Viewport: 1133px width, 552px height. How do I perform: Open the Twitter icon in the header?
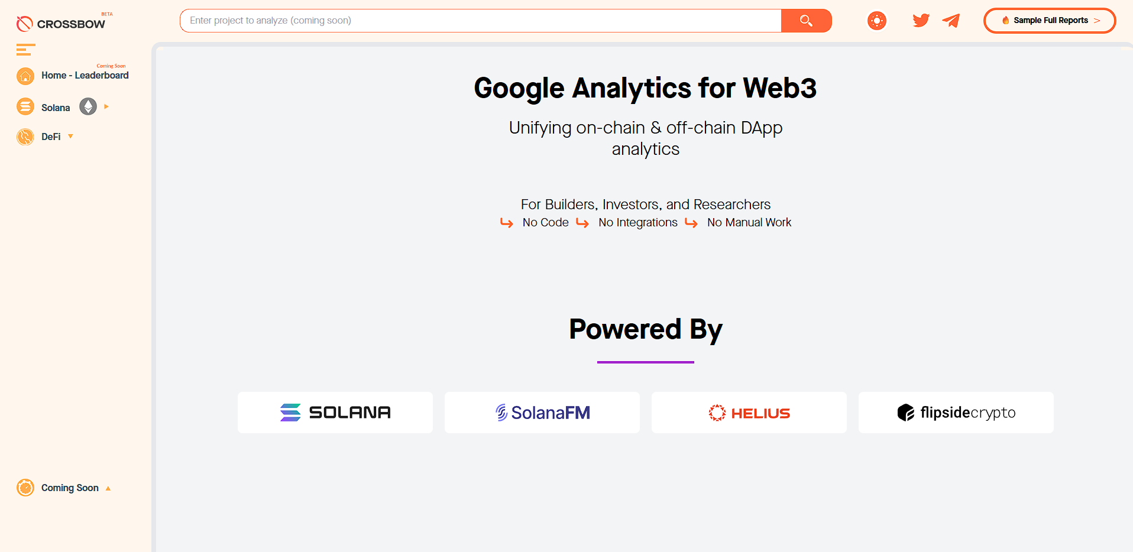(920, 20)
